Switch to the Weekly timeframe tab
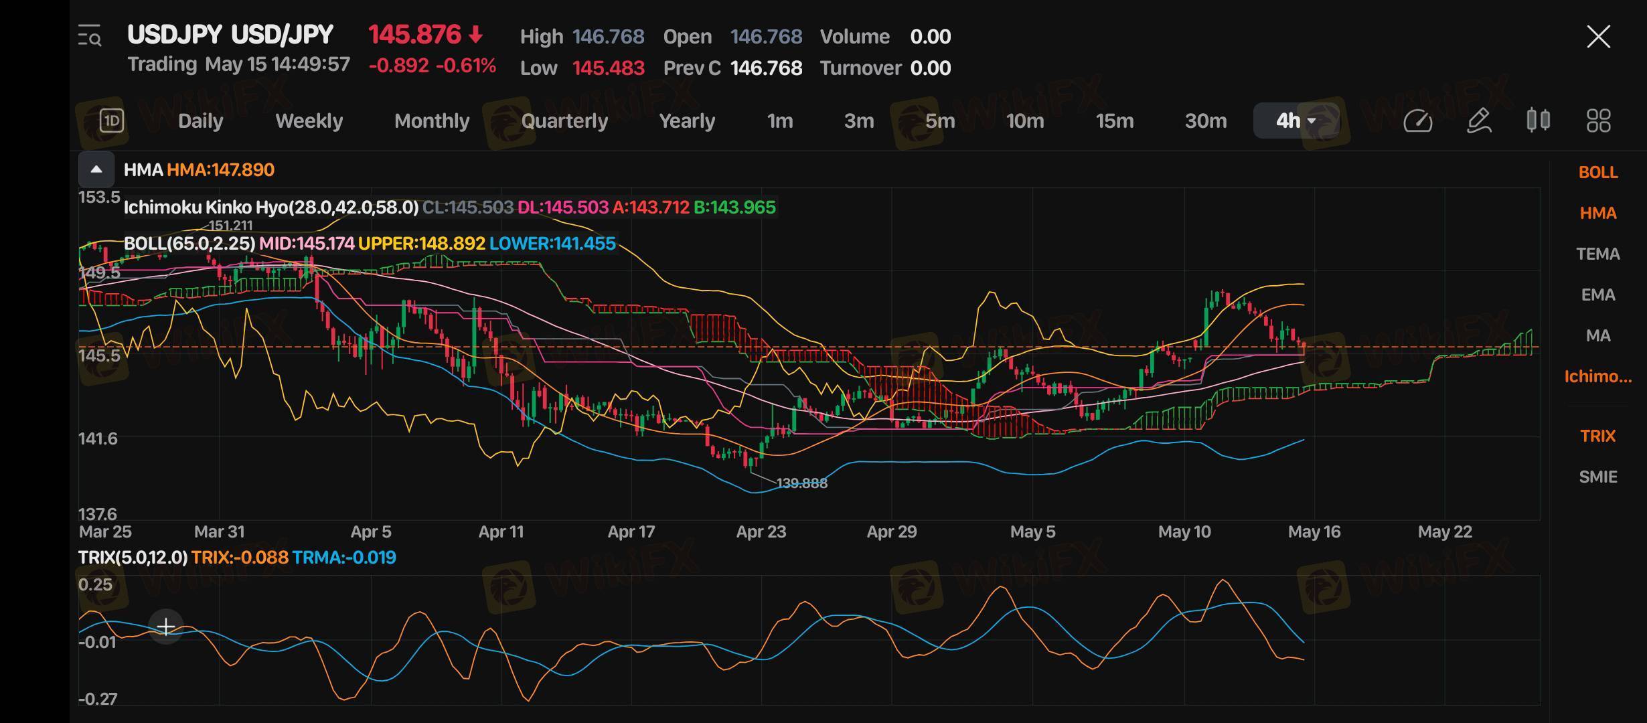The image size is (1647, 723). pyautogui.click(x=309, y=120)
